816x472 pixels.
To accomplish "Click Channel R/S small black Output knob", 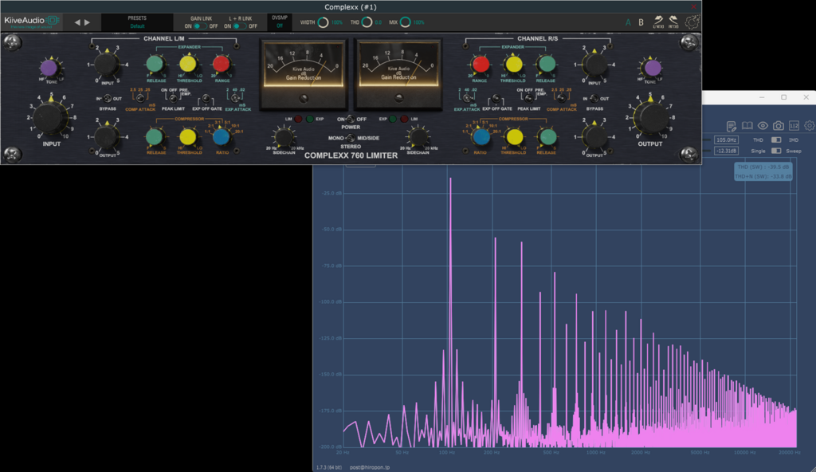I will click(594, 137).
